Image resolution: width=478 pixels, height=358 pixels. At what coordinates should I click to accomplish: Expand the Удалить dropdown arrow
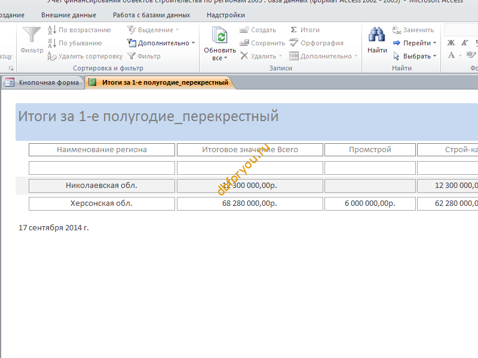[280, 56]
